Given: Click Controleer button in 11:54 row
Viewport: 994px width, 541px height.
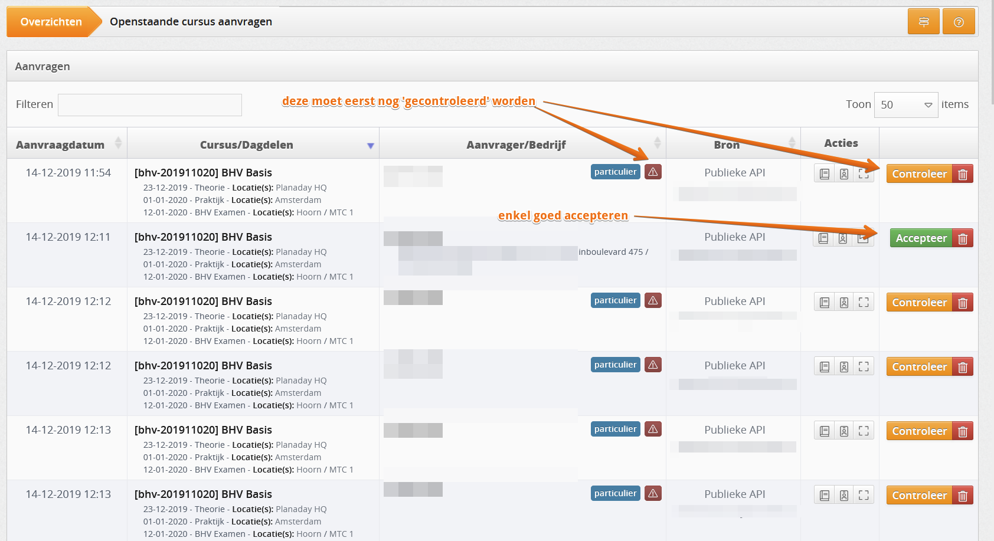Looking at the screenshot, I should coord(919,174).
